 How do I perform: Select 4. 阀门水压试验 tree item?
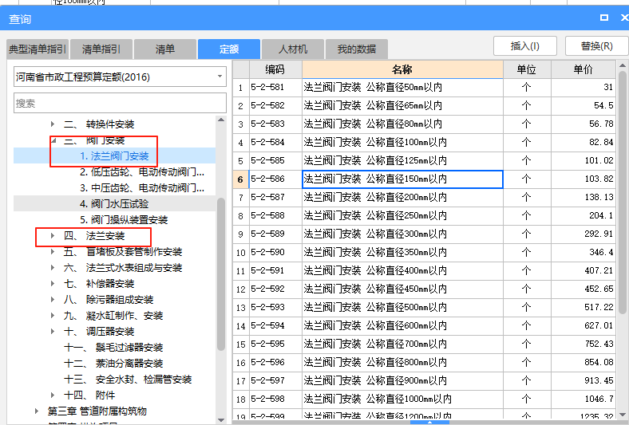[114, 204]
